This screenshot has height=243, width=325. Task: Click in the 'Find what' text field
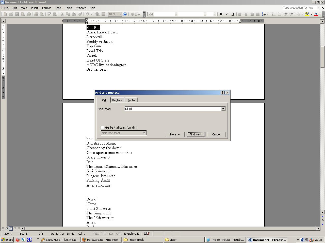tap(173, 109)
